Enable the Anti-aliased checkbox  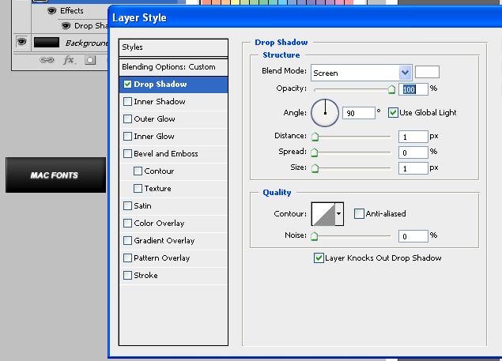point(359,214)
